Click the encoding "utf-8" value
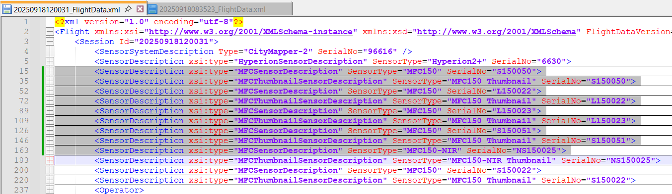672x194 pixels. [x=216, y=22]
